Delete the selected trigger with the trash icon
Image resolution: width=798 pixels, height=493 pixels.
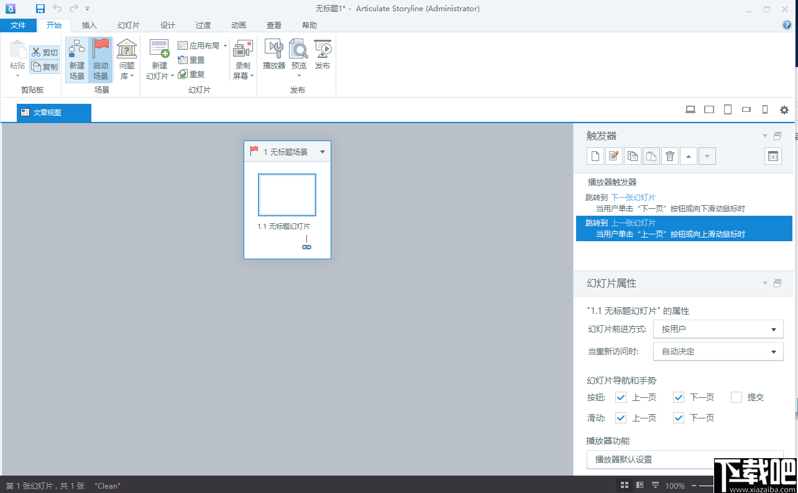[669, 155]
